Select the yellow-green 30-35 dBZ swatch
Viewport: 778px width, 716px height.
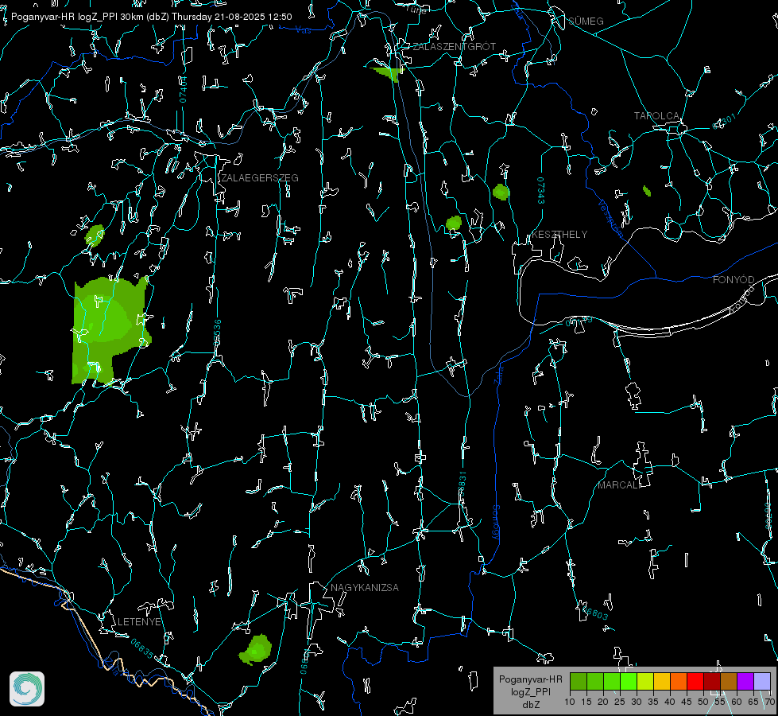pyautogui.click(x=645, y=681)
